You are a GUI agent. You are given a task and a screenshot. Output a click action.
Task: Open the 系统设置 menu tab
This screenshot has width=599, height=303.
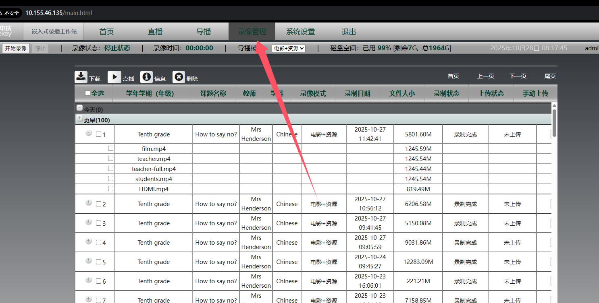pyautogui.click(x=300, y=32)
